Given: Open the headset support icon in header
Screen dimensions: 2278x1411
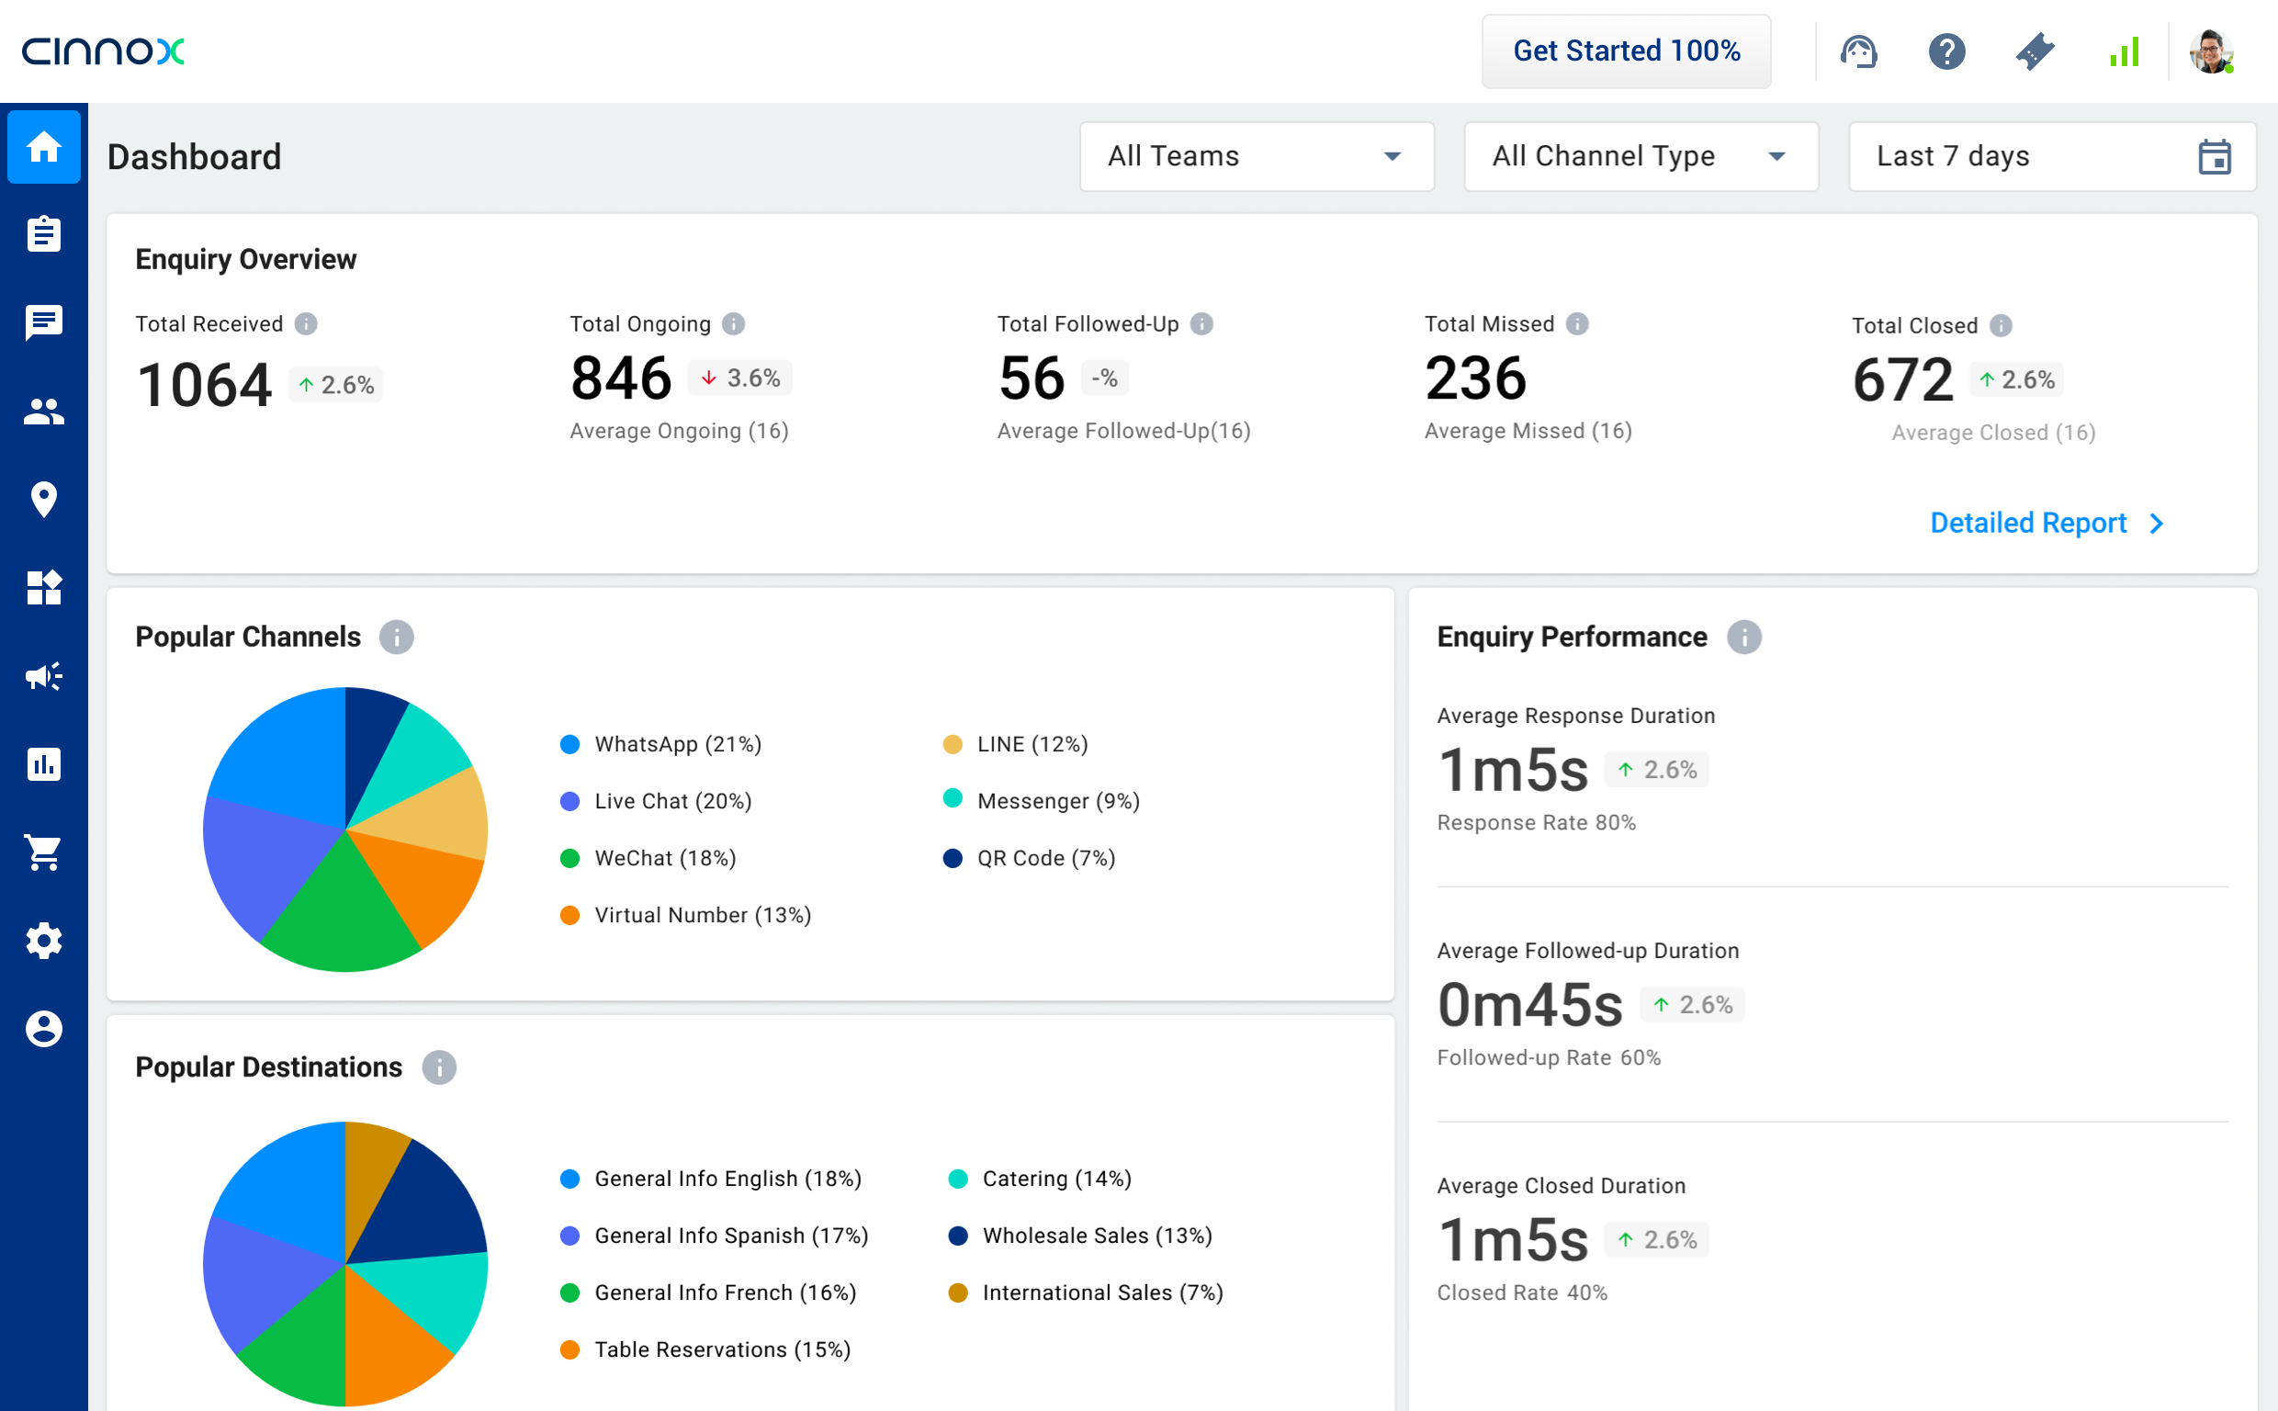Looking at the screenshot, I should pos(1858,51).
